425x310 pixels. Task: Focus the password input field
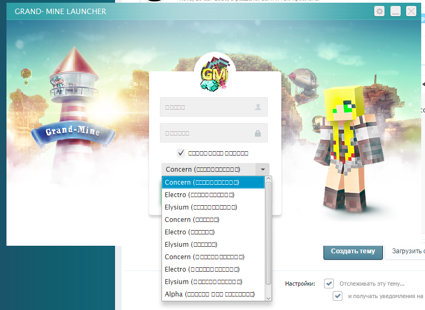(x=214, y=133)
